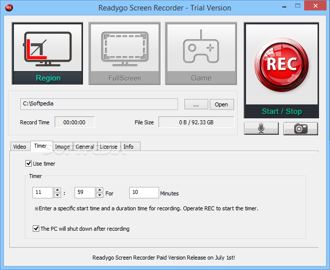The width and height of the screenshot is (330, 270).
Task: Open the General tab
Action: [x=85, y=147]
